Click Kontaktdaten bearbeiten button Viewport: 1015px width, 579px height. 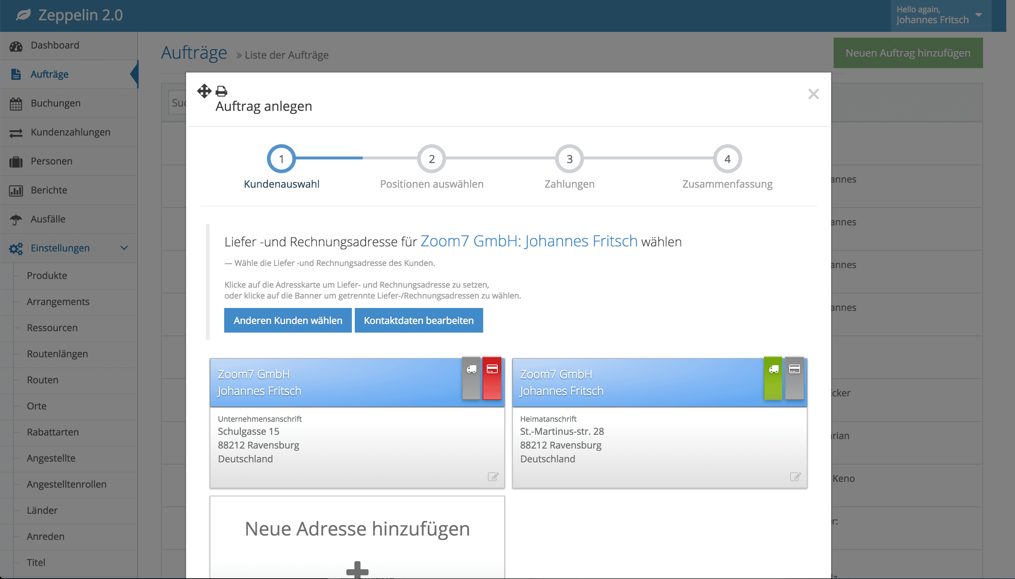point(419,320)
